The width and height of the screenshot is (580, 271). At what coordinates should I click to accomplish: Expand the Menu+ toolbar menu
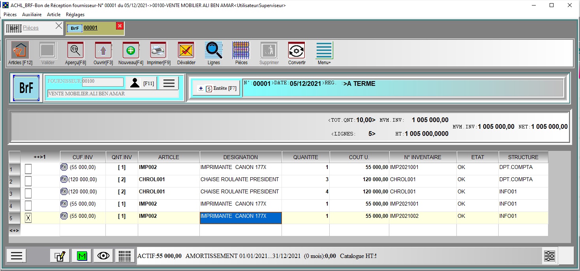(324, 51)
